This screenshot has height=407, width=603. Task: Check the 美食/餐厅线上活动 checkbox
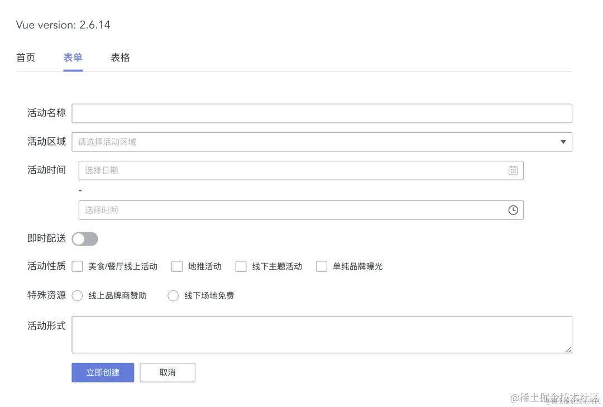pos(77,266)
